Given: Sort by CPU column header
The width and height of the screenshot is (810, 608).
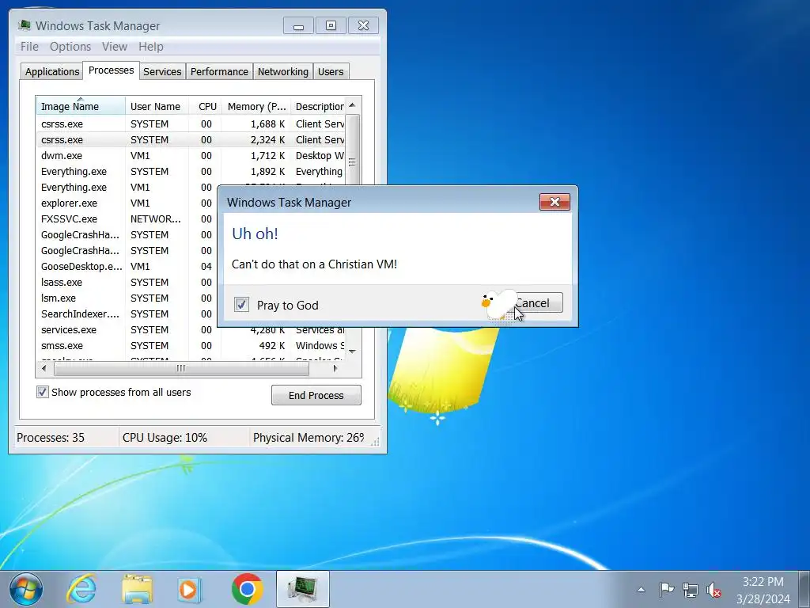Looking at the screenshot, I should point(206,106).
